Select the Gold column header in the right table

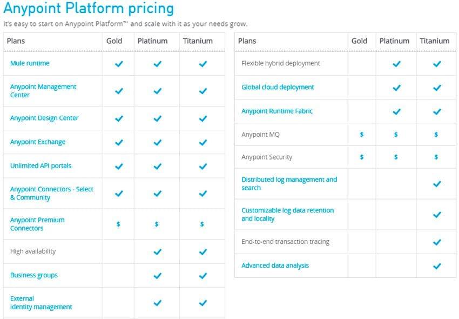(x=359, y=41)
